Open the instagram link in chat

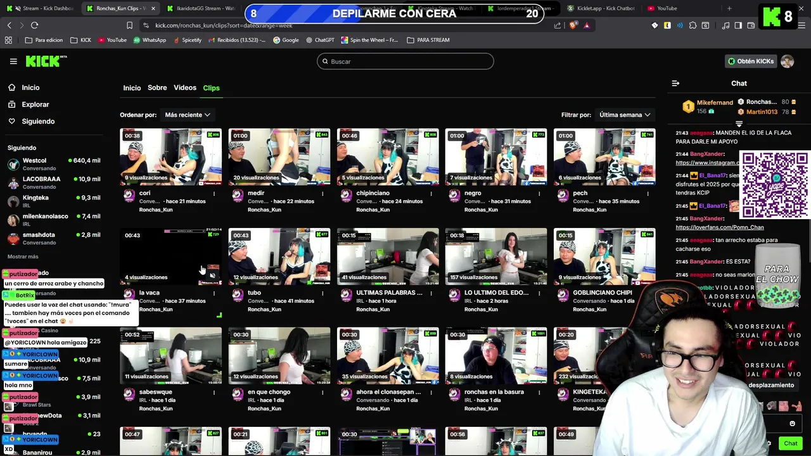pos(707,163)
